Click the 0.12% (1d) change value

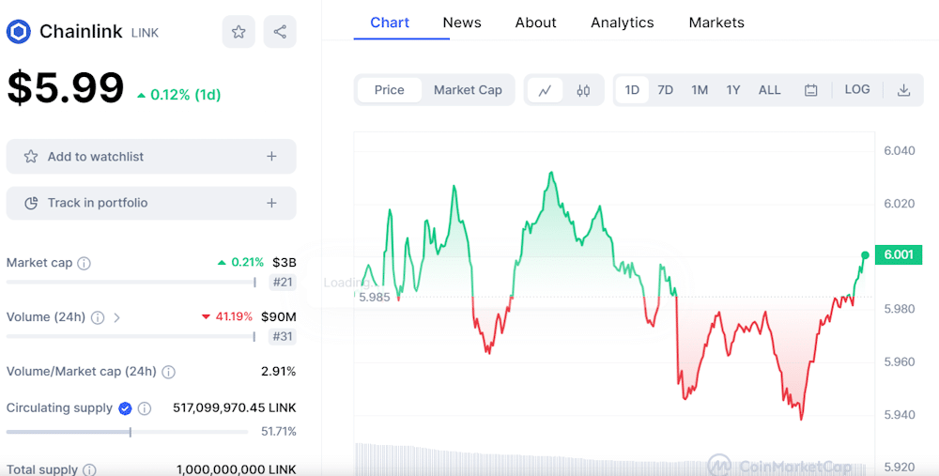(x=186, y=95)
